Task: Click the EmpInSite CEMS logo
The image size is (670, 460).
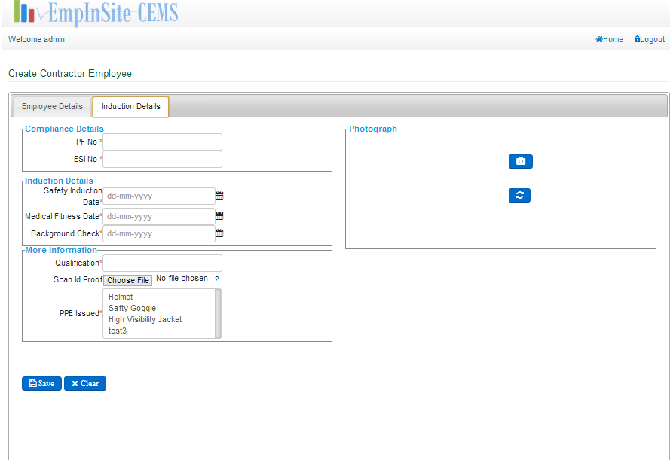Action: (x=96, y=12)
